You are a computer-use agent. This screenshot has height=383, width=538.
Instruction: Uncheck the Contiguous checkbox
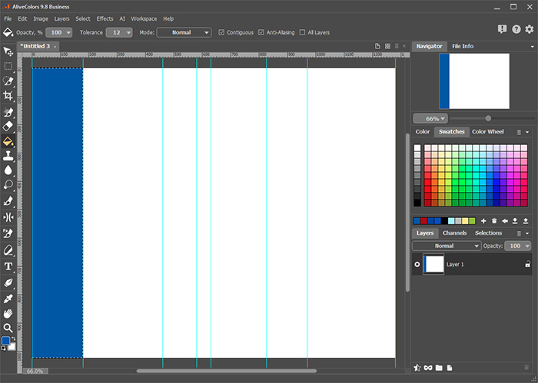point(221,32)
